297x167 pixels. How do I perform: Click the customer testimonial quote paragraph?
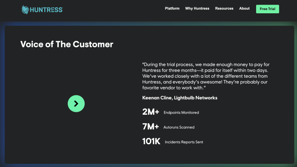[x=205, y=76]
